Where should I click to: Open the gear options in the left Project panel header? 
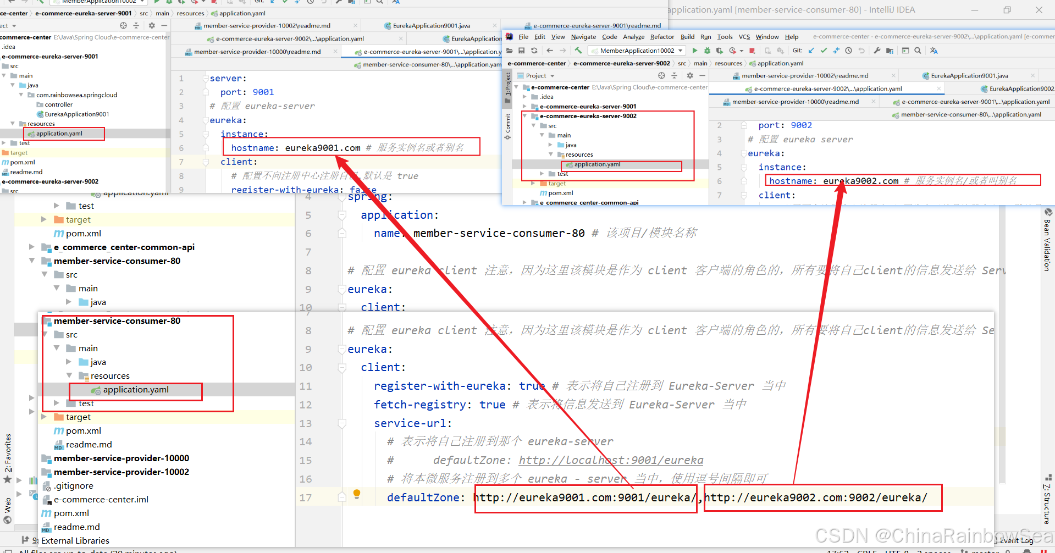coord(152,25)
